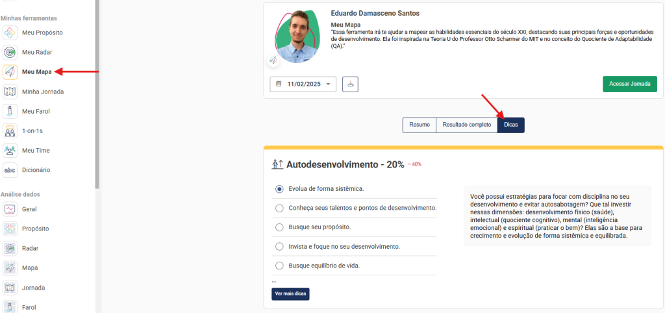665x313 pixels.
Task: Click the Geral analysis chart icon
Action: tap(10, 209)
